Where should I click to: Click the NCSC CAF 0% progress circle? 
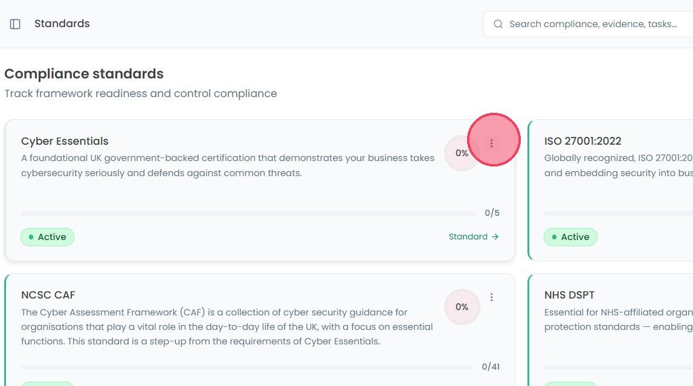[462, 307]
